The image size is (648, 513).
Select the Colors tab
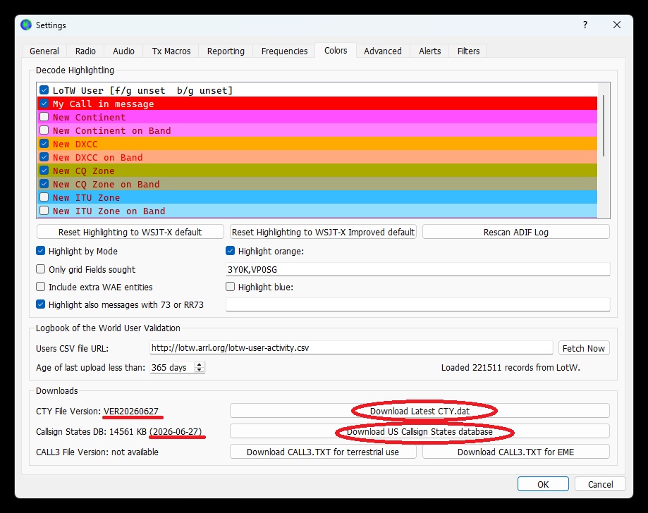(x=336, y=51)
